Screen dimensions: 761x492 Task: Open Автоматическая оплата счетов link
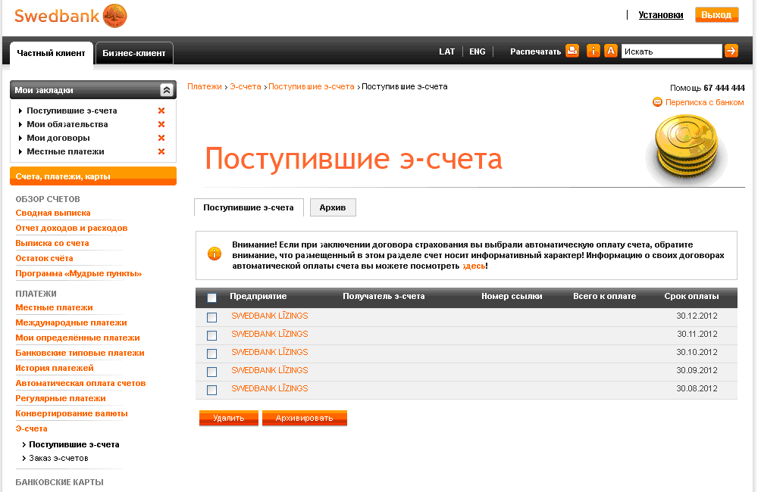pyautogui.click(x=80, y=383)
